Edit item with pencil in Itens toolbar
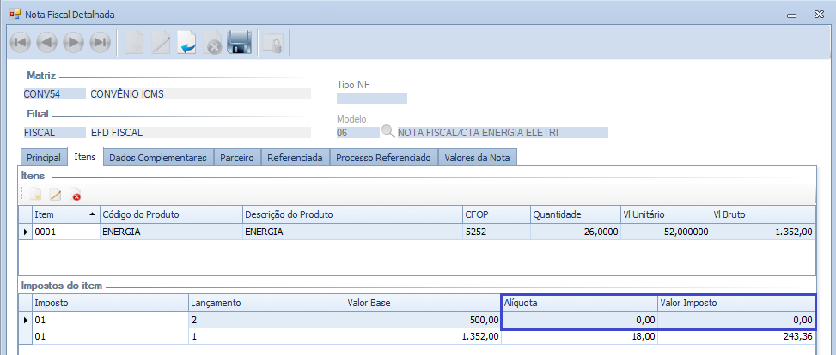This screenshot has width=836, height=355. click(56, 195)
